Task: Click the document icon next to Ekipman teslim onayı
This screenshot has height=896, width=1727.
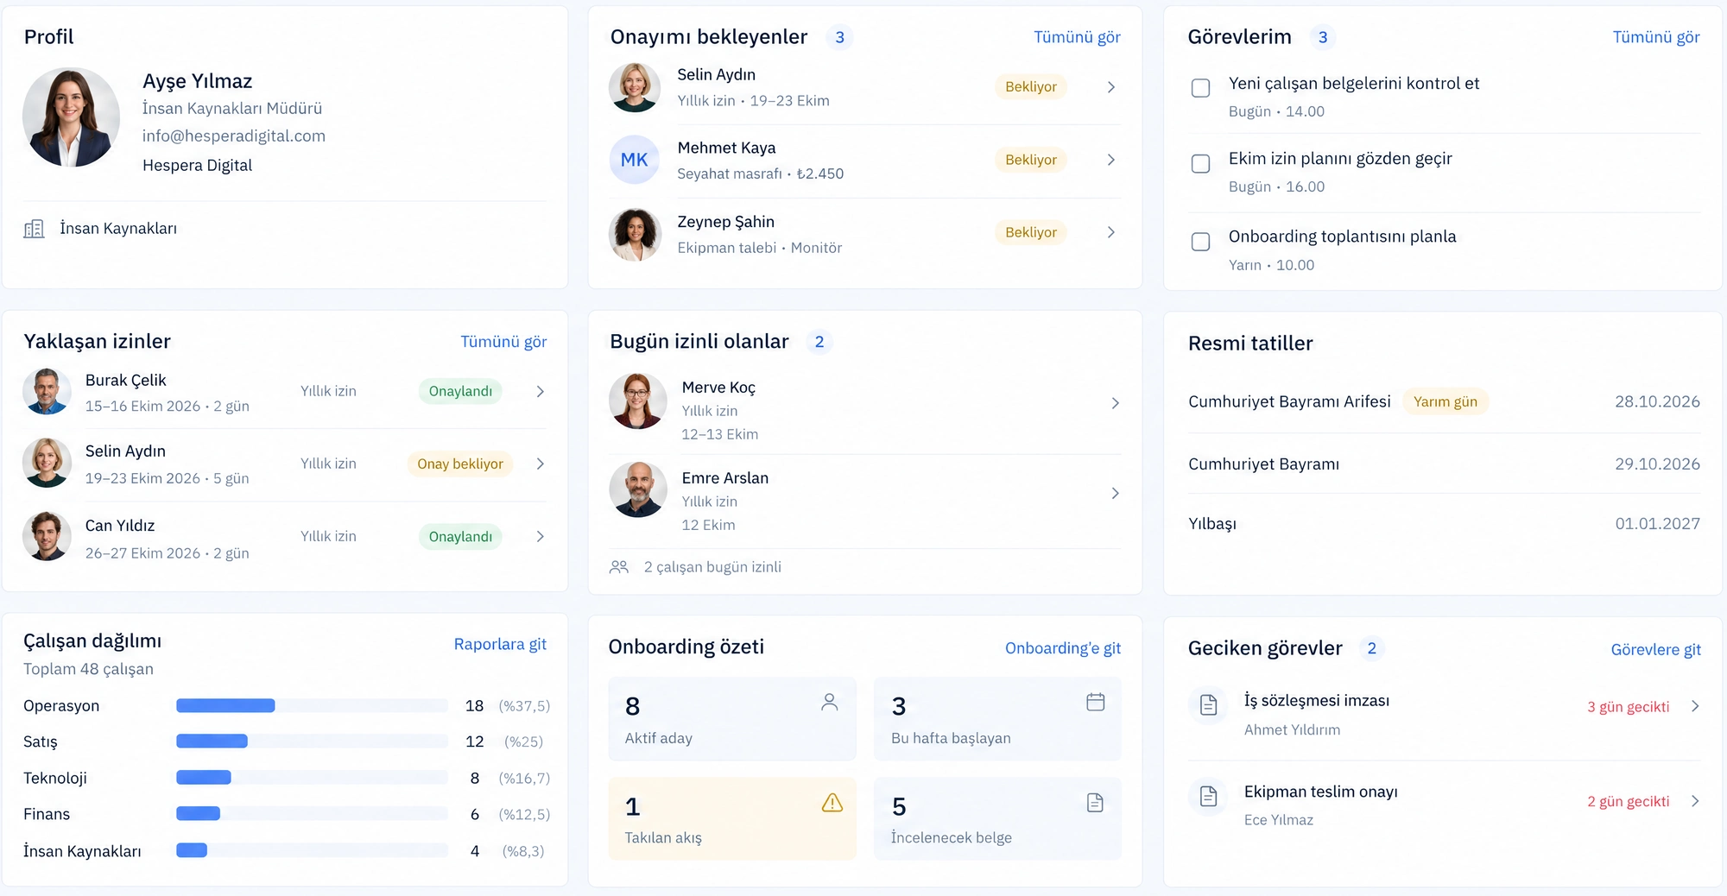Action: pos(1209,796)
